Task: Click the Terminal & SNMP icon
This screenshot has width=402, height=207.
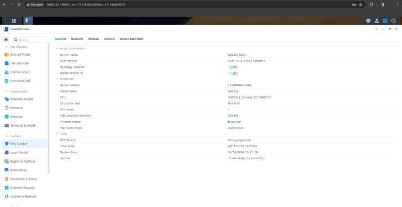Action: pyautogui.click(x=7, y=126)
